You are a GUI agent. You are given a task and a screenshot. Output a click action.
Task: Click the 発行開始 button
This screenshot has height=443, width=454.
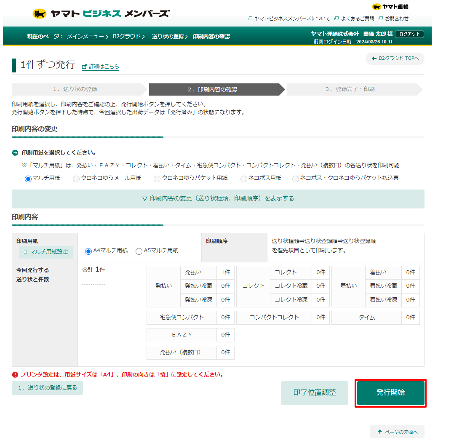pyautogui.click(x=390, y=393)
